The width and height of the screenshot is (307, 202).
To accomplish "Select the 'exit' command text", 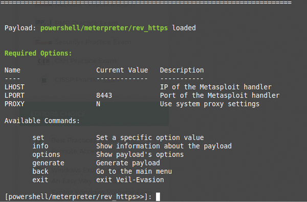I will [40, 180].
